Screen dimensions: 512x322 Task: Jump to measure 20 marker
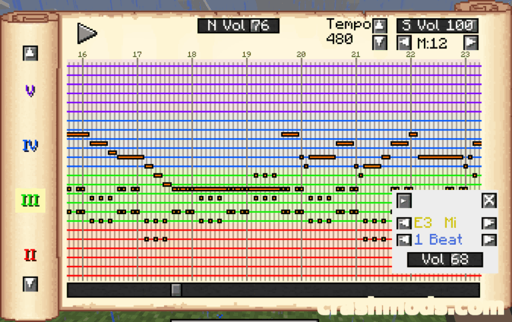click(301, 54)
